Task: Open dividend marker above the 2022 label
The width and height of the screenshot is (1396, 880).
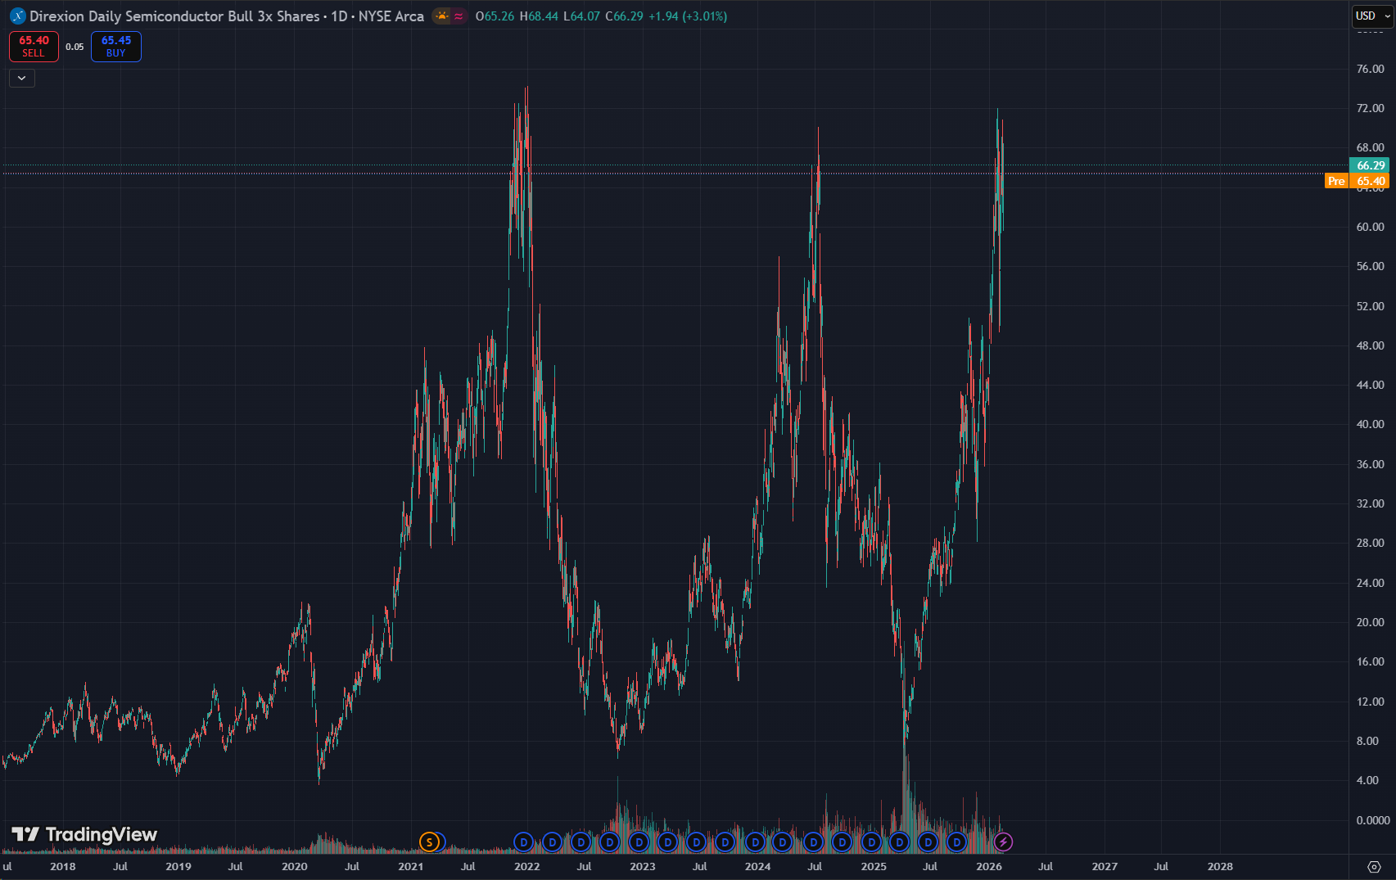Action: (x=524, y=842)
